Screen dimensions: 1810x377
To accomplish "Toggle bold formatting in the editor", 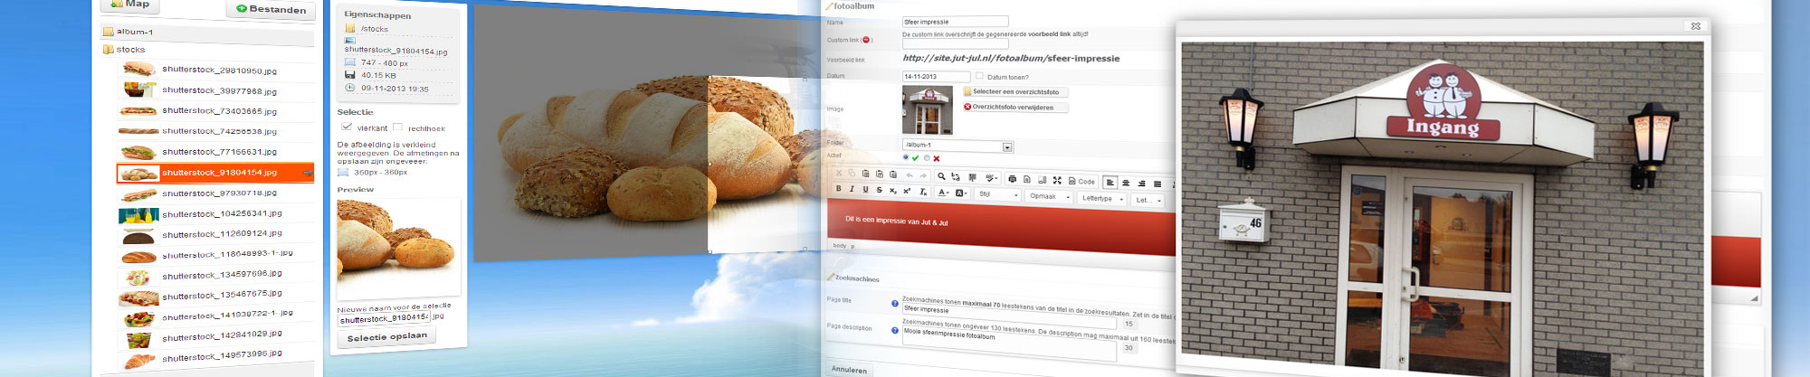I will point(838,189).
